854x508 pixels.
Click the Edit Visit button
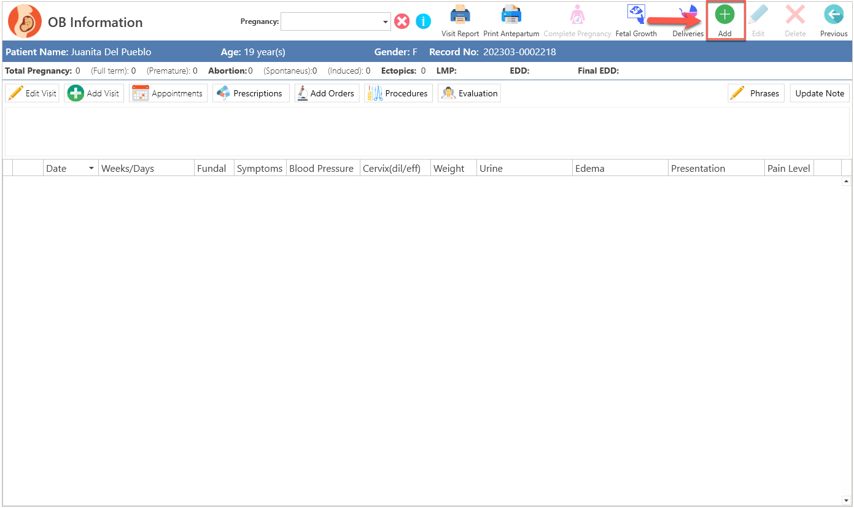[33, 93]
